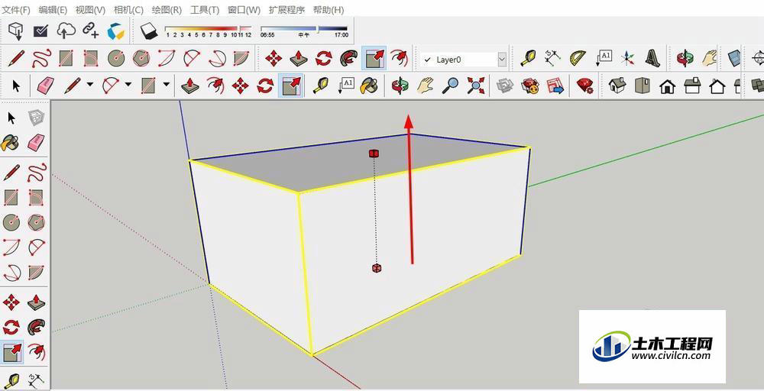Select Offset tool in left tool palette

(36, 351)
